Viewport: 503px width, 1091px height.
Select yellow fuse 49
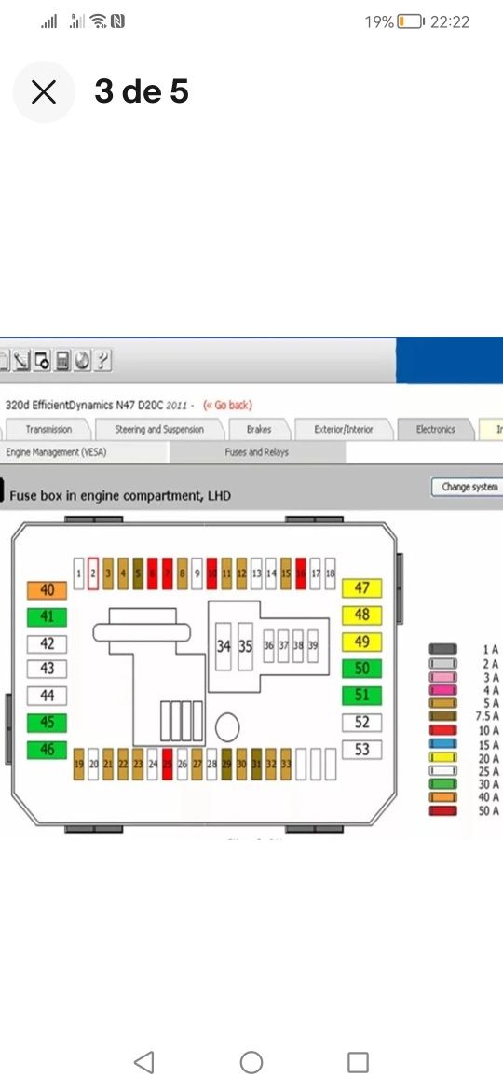tap(362, 642)
